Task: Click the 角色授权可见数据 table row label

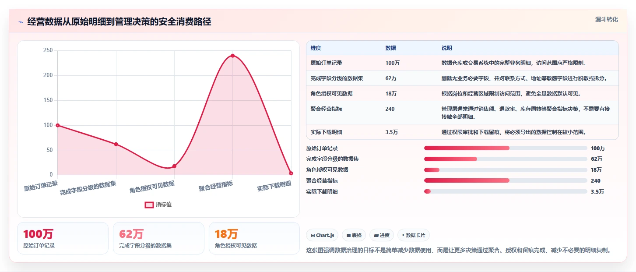Action: point(331,94)
